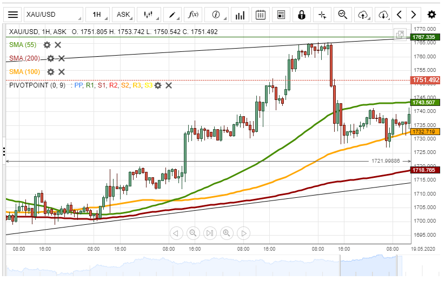Viewport: 445px width, 281px height.
Task: Click the SMA (200) legend label
Action: (24, 58)
